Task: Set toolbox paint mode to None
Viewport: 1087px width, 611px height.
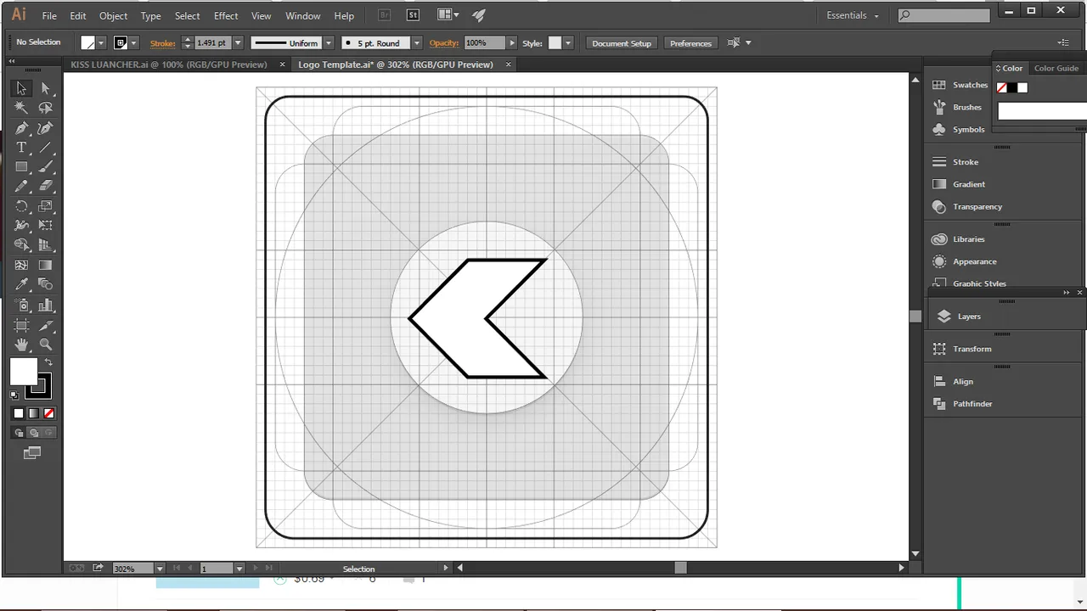Action: 49,413
